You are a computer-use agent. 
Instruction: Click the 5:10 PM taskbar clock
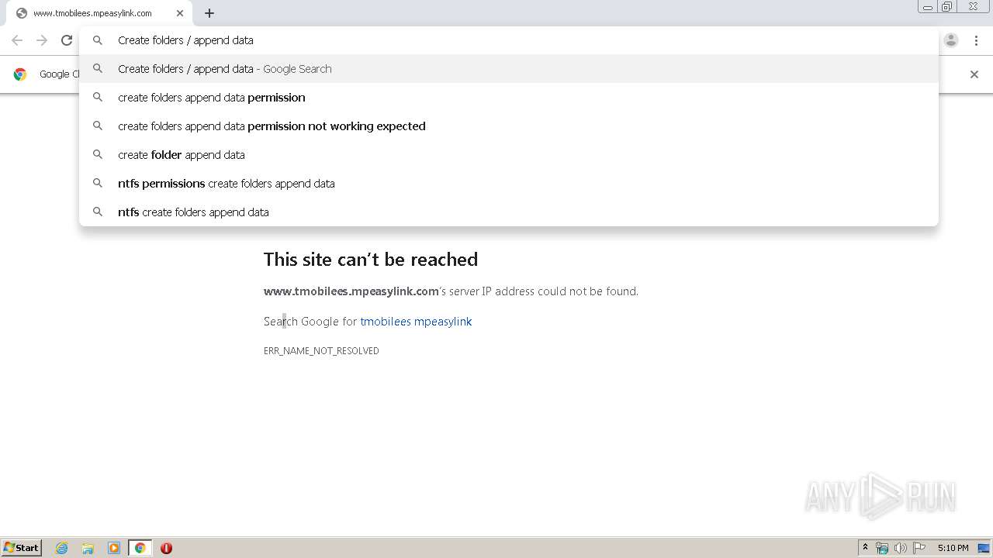[953, 548]
